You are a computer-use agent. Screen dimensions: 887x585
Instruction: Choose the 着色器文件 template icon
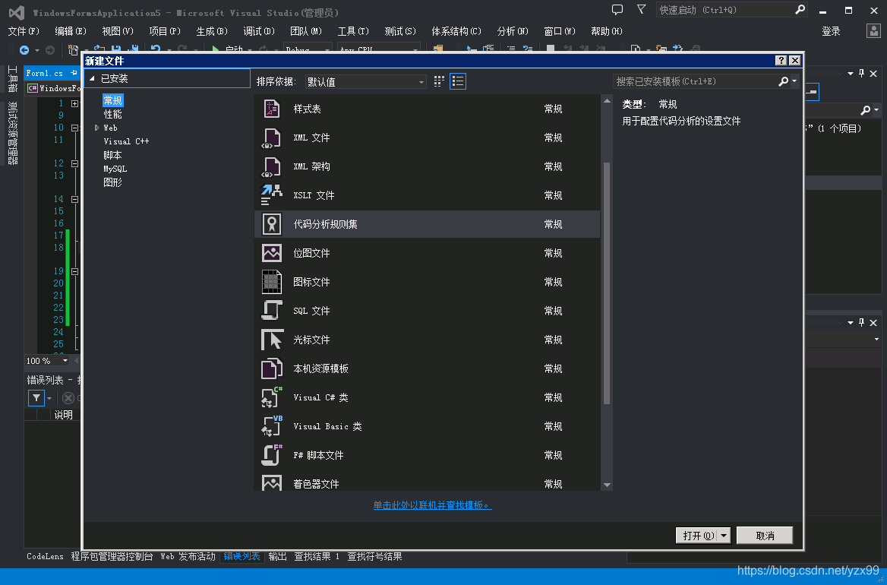pos(272,482)
